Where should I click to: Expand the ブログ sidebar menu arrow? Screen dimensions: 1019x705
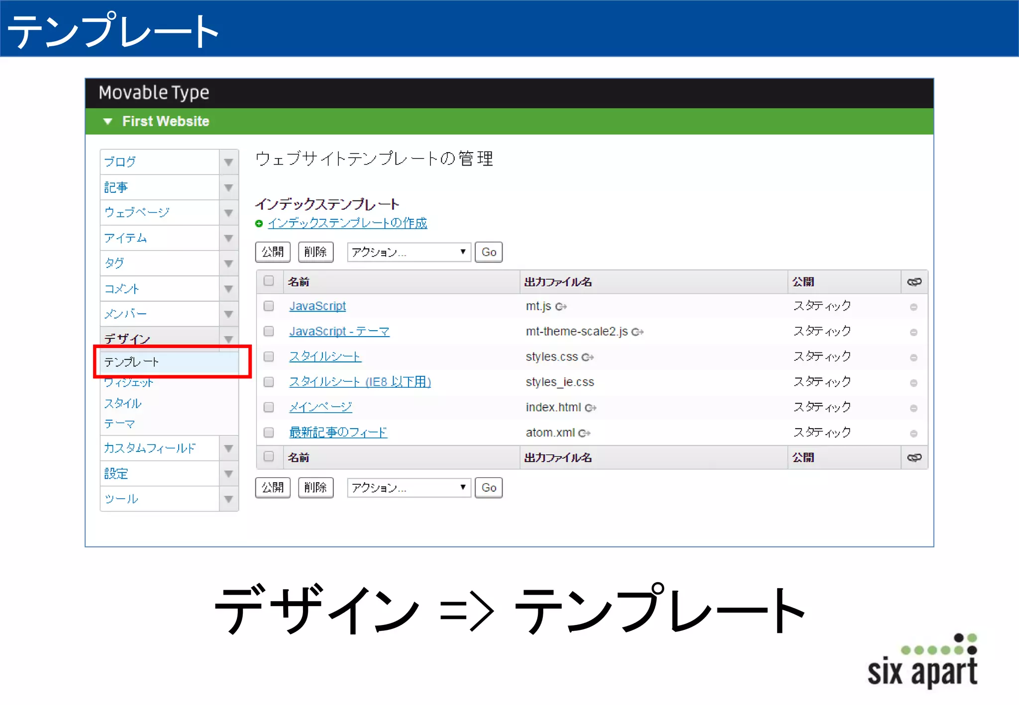(x=228, y=162)
